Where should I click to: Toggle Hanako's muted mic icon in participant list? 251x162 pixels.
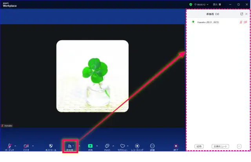click(x=241, y=22)
